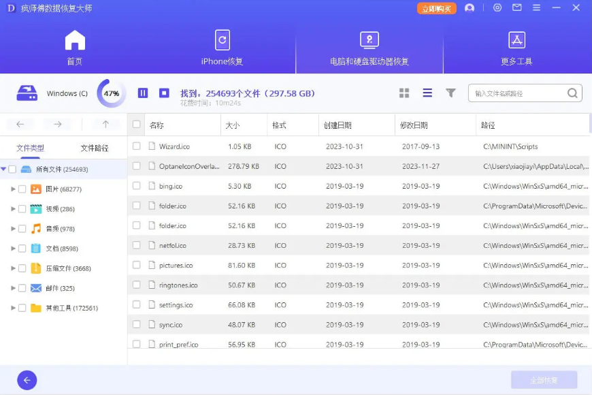592x395 pixels.
Task: Expand the 视频 category
Action: [13, 208]
